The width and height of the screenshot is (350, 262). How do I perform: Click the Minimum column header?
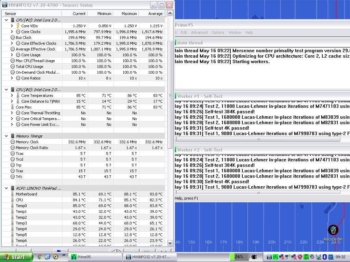(x=100, y=14)
